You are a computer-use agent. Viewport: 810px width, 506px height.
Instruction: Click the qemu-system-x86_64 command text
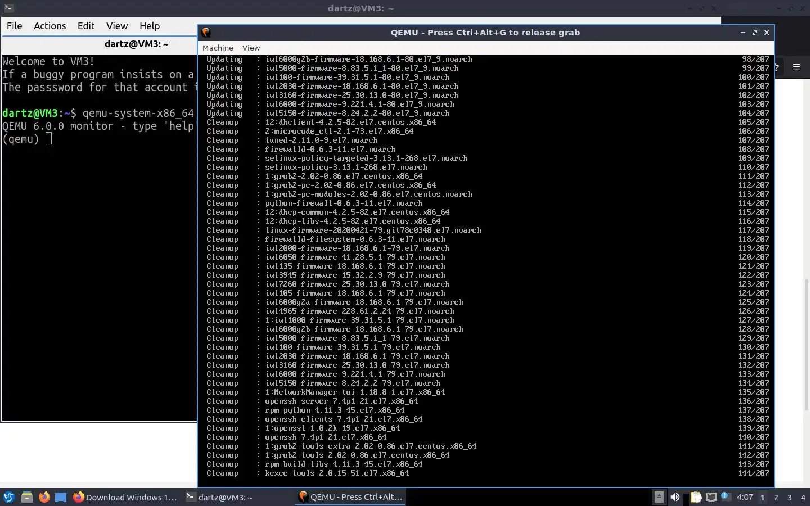[x=138, y=113]
